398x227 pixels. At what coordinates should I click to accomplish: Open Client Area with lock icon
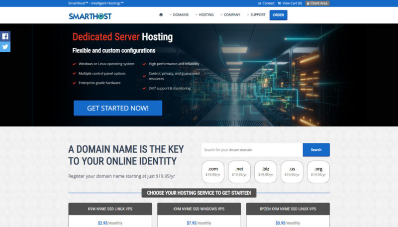pos(317,3)
